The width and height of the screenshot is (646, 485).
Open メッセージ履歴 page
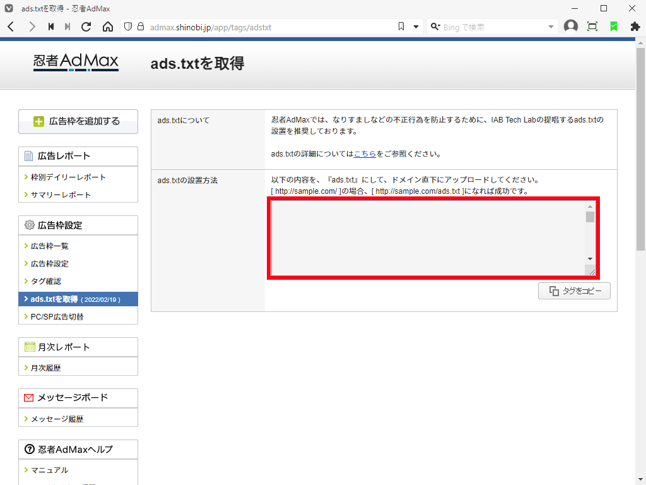coord(57,419)
